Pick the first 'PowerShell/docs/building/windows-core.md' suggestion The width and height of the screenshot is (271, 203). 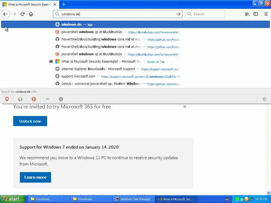coord(135,39)
